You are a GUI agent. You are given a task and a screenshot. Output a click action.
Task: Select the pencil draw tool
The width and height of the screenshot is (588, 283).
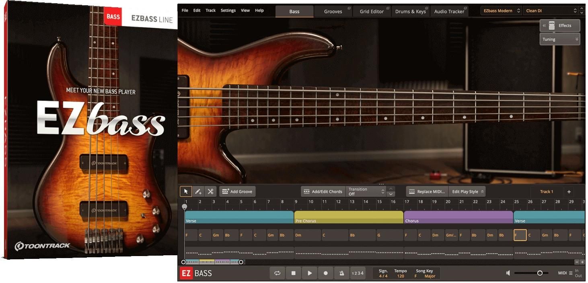click(198, 192)
